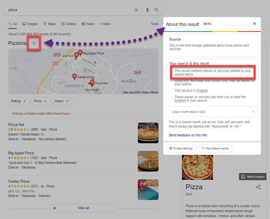Screen dimensions: 270x219
Task: Click into the pizza search input field
Action: coord(69,10)
